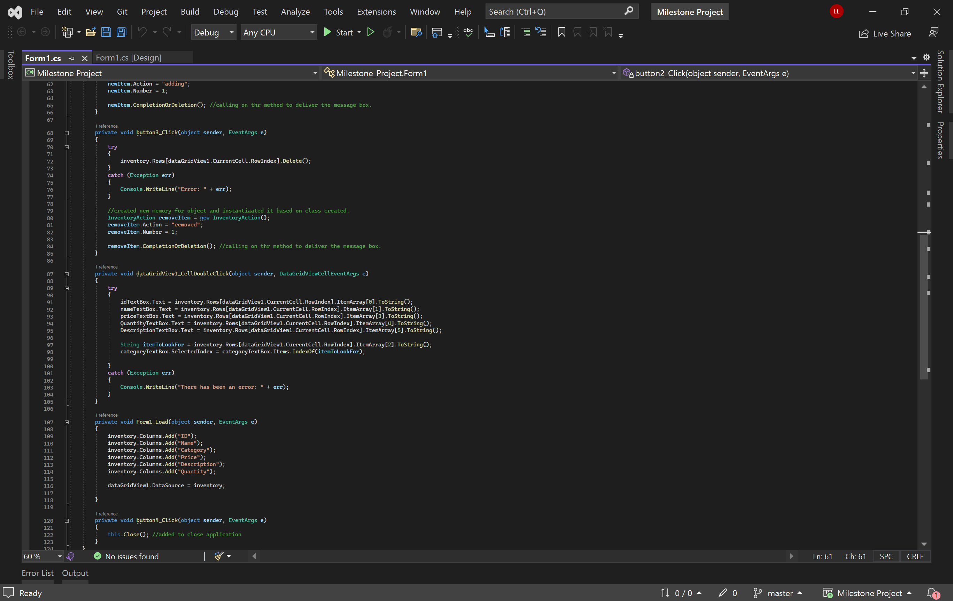Click the Open File folder icon
This screenshot has width=953, height=601.
point(91,32)
